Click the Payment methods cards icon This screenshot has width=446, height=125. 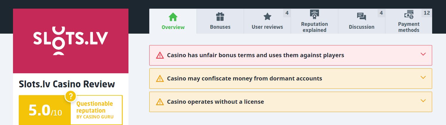(x=409, y=14)
